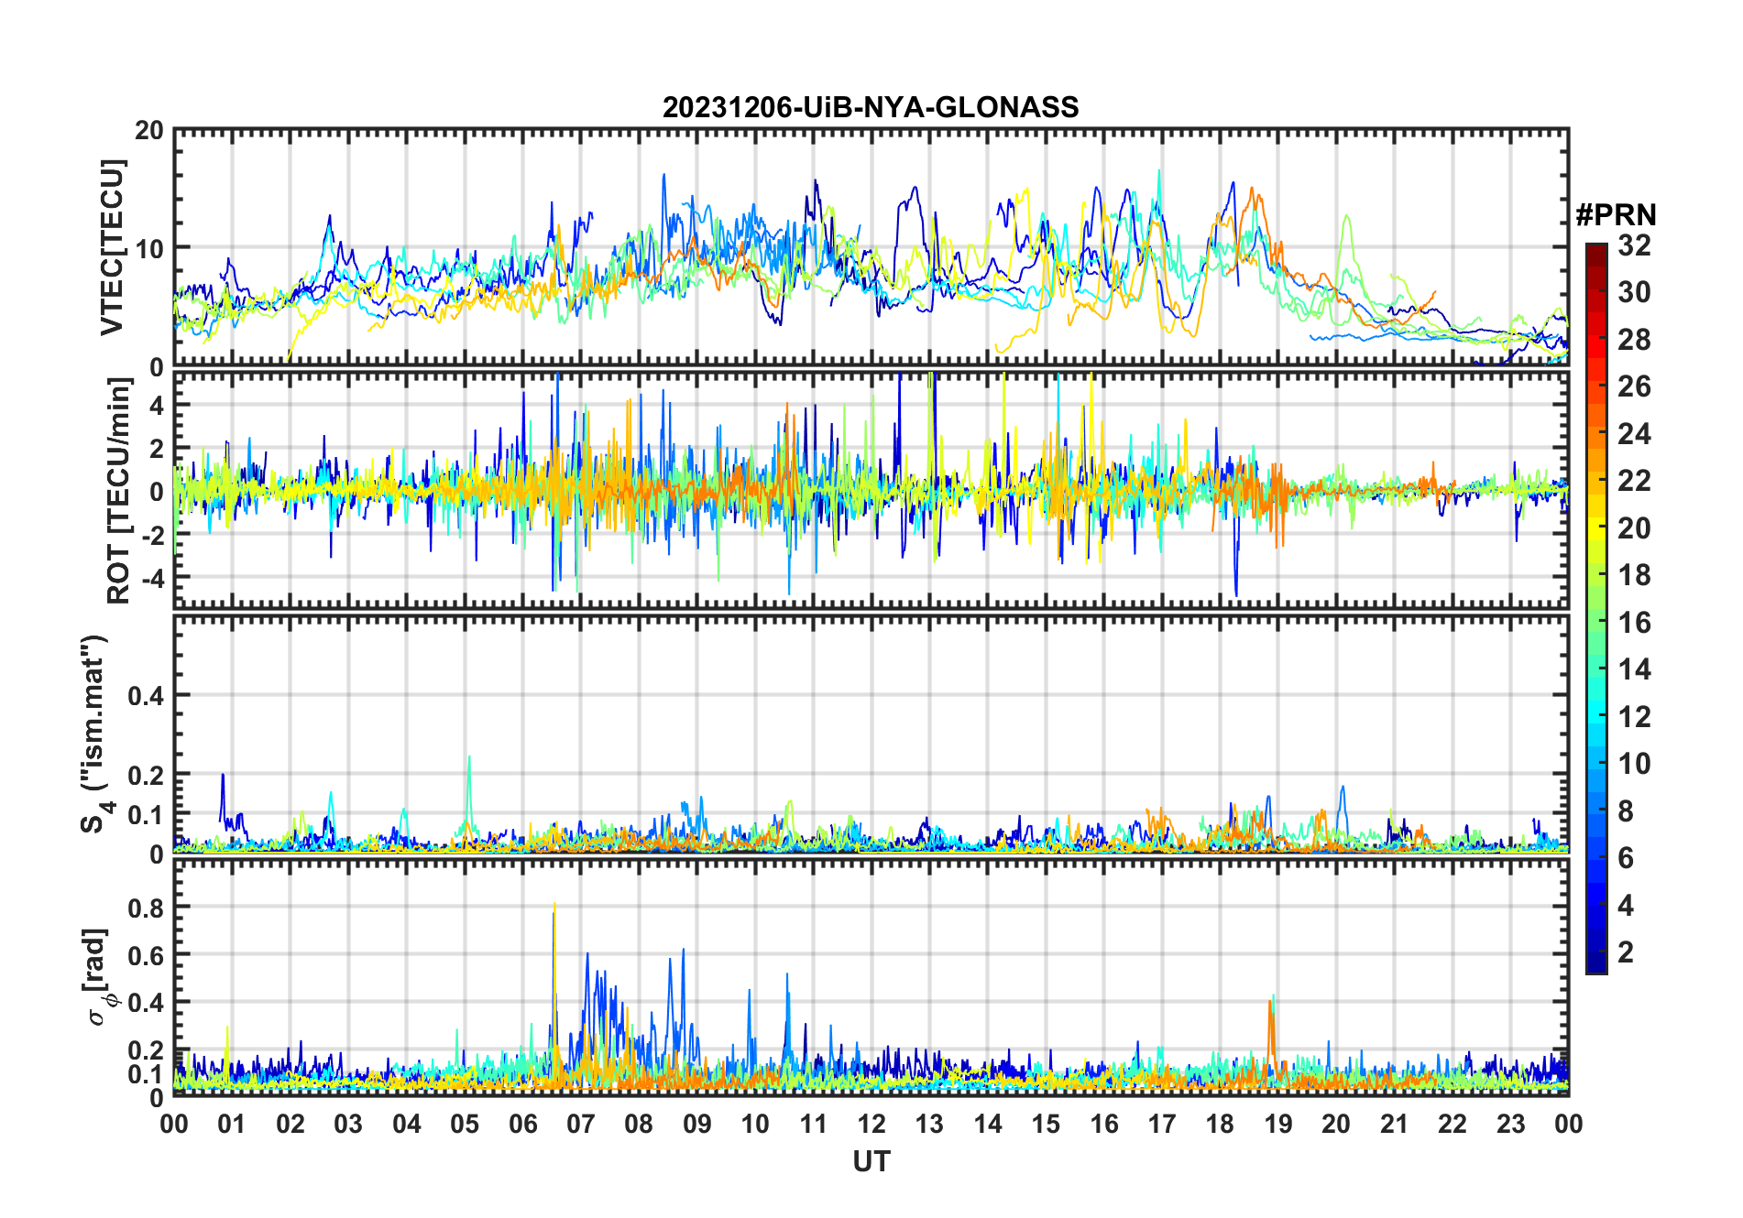Click the colorbar label 14

[1634, 669]
